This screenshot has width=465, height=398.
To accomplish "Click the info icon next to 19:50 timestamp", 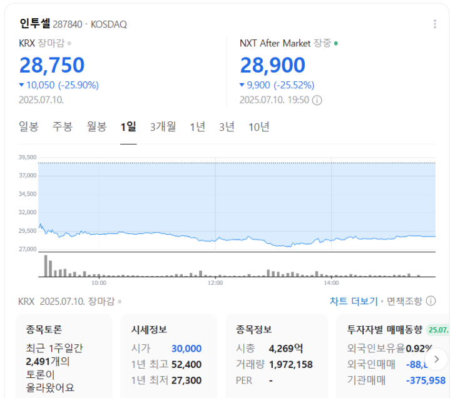I will 317,100.
